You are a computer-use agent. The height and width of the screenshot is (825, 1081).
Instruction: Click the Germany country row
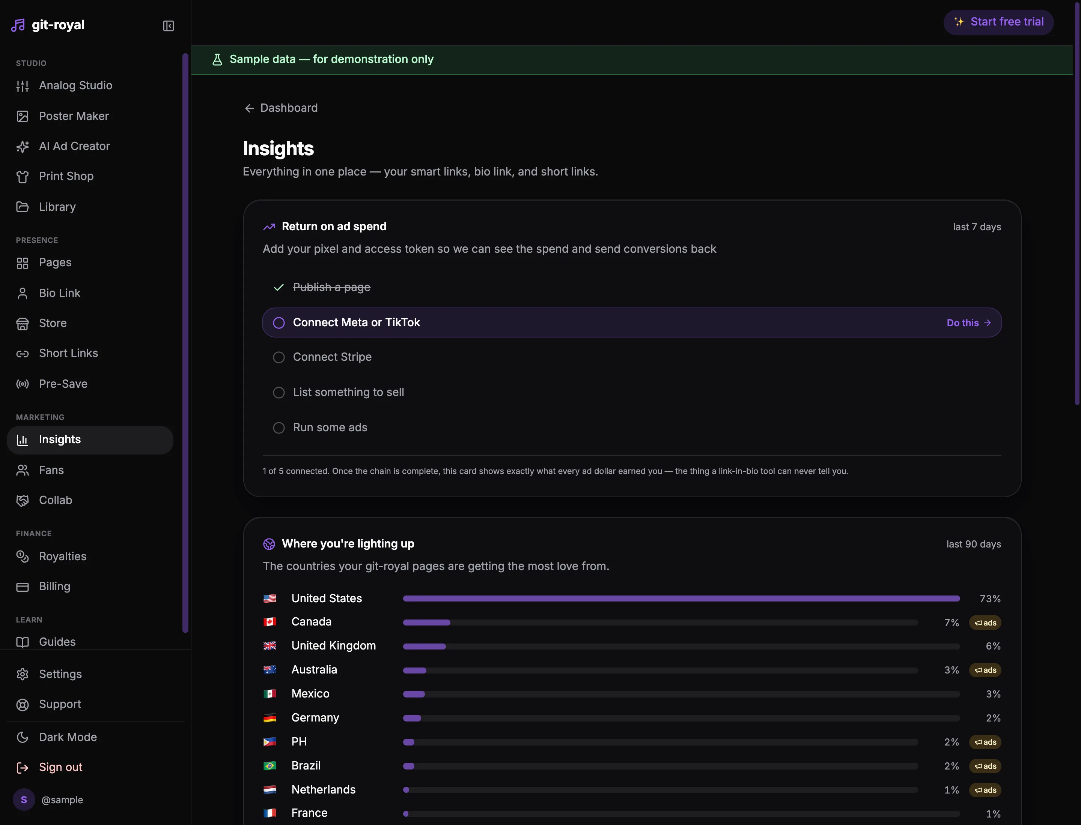coord(632,718)
